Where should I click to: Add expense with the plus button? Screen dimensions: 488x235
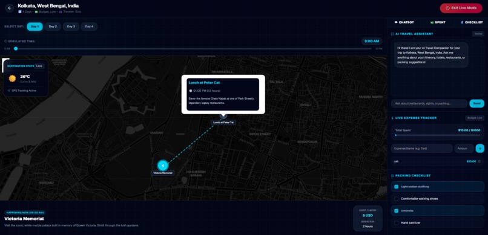[480, 149]
